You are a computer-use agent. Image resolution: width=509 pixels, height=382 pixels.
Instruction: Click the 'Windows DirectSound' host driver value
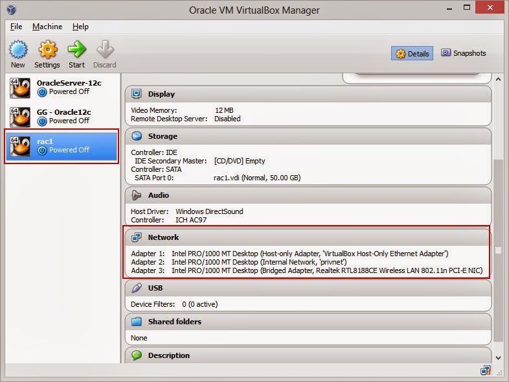tap(209, 211)
